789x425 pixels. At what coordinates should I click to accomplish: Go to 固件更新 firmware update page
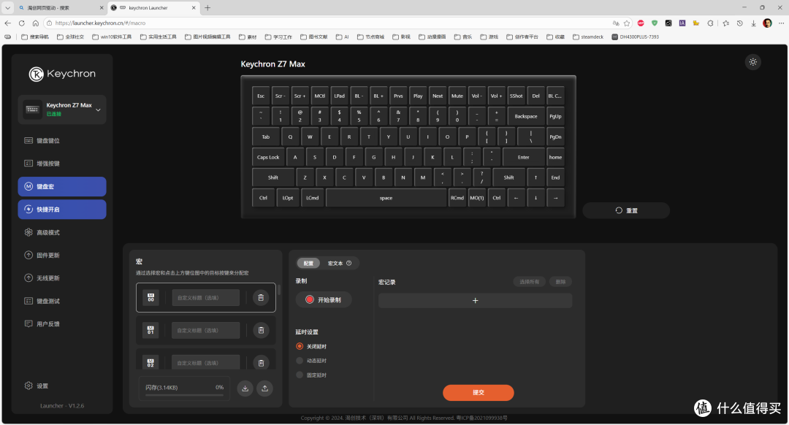[x=62, y=255]
